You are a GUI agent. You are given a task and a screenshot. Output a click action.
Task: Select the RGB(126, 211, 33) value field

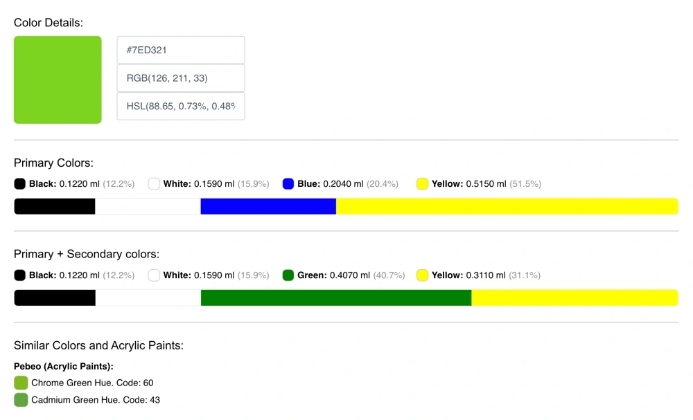tap(180, 78)
